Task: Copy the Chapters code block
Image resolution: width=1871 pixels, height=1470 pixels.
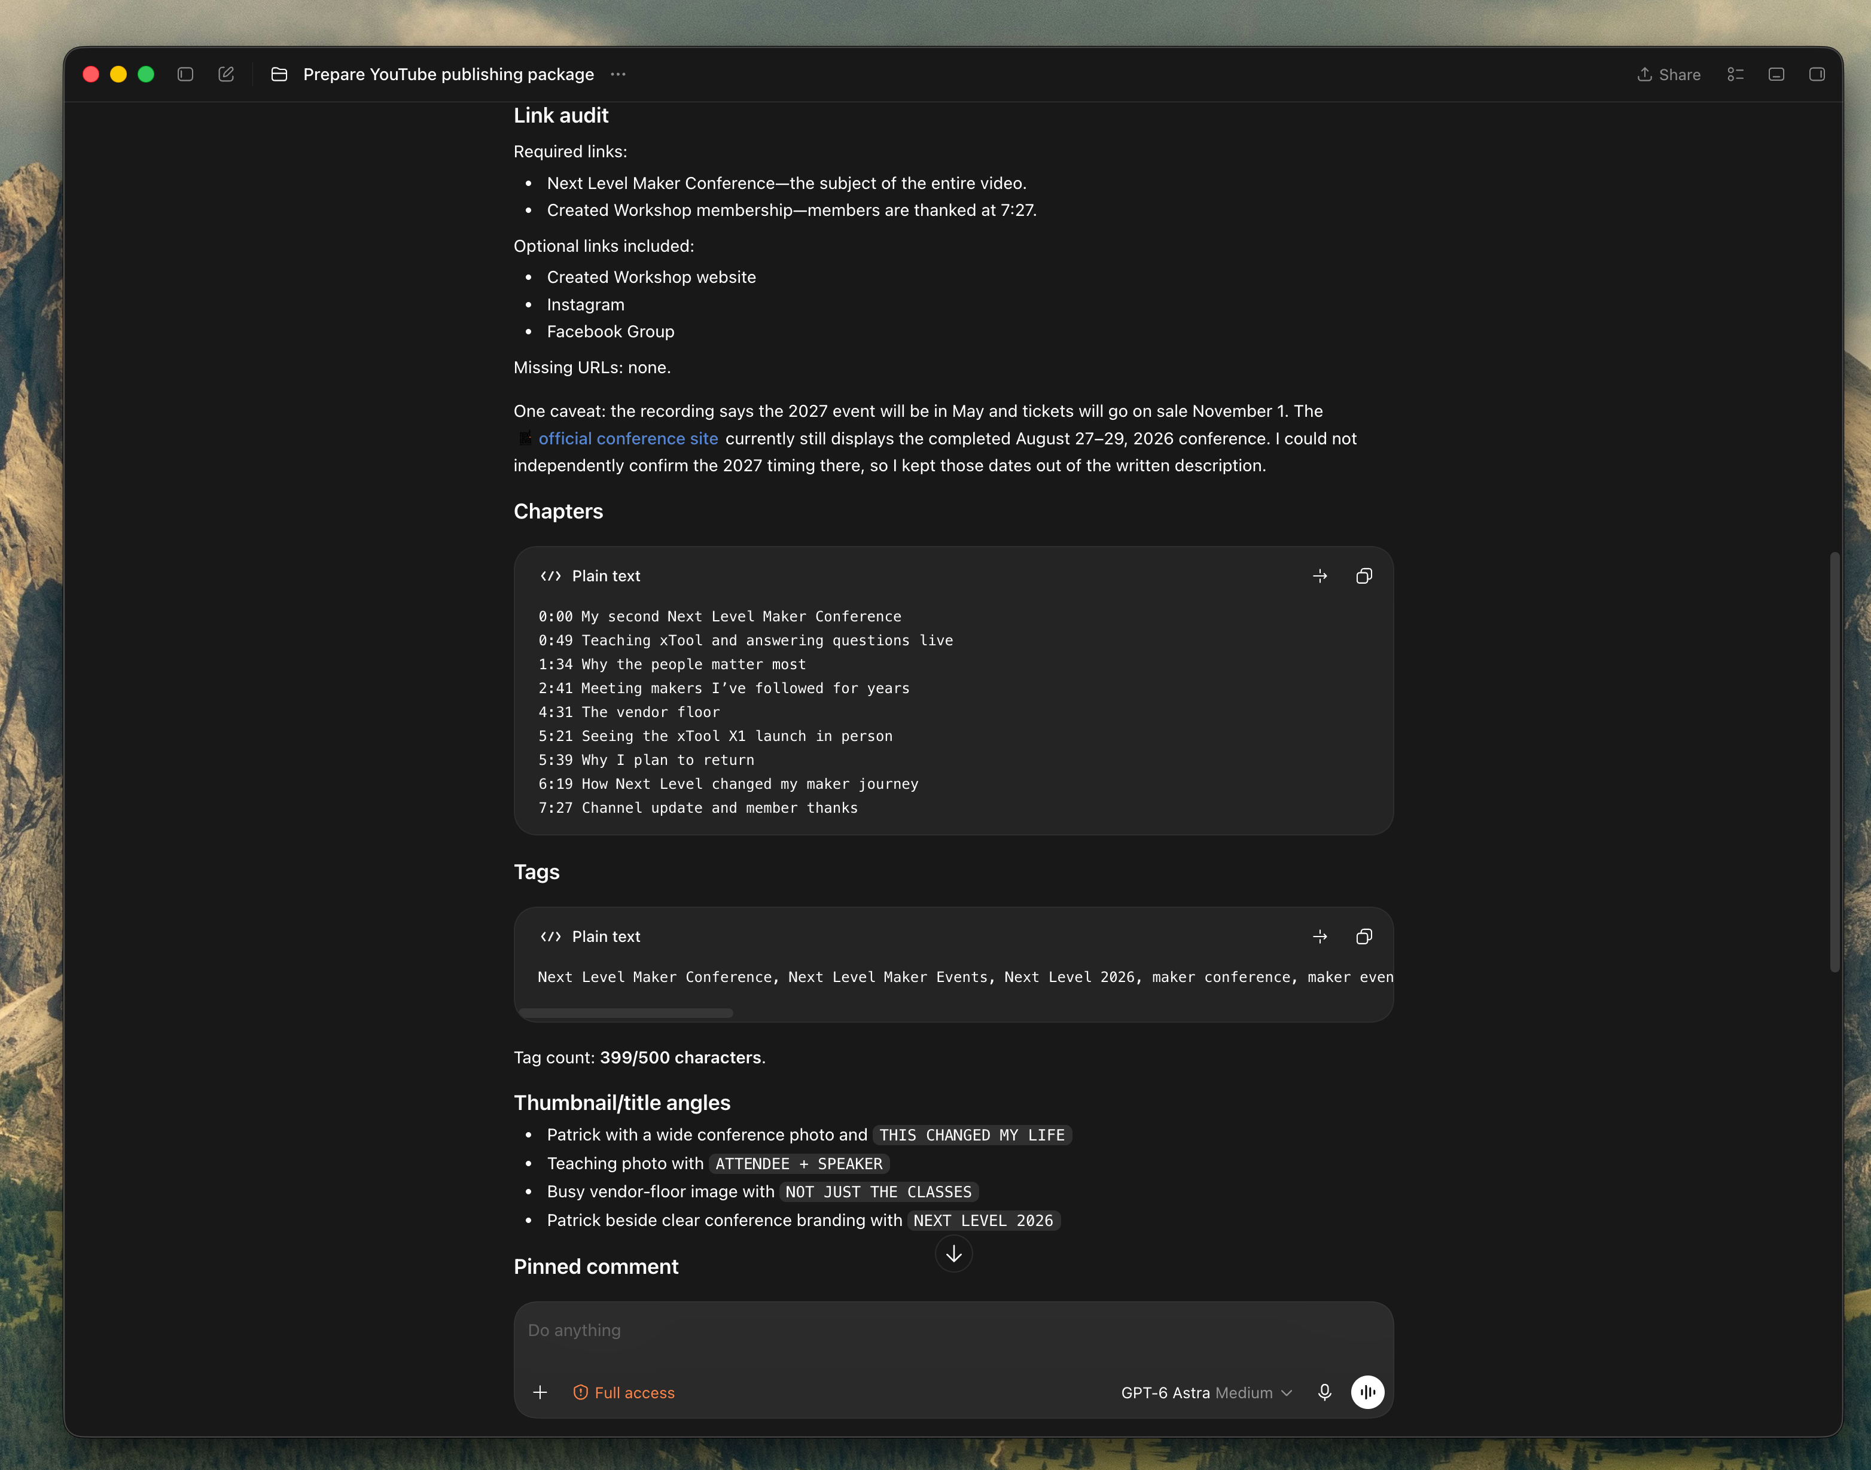Action: click(x=1364, y=576)
